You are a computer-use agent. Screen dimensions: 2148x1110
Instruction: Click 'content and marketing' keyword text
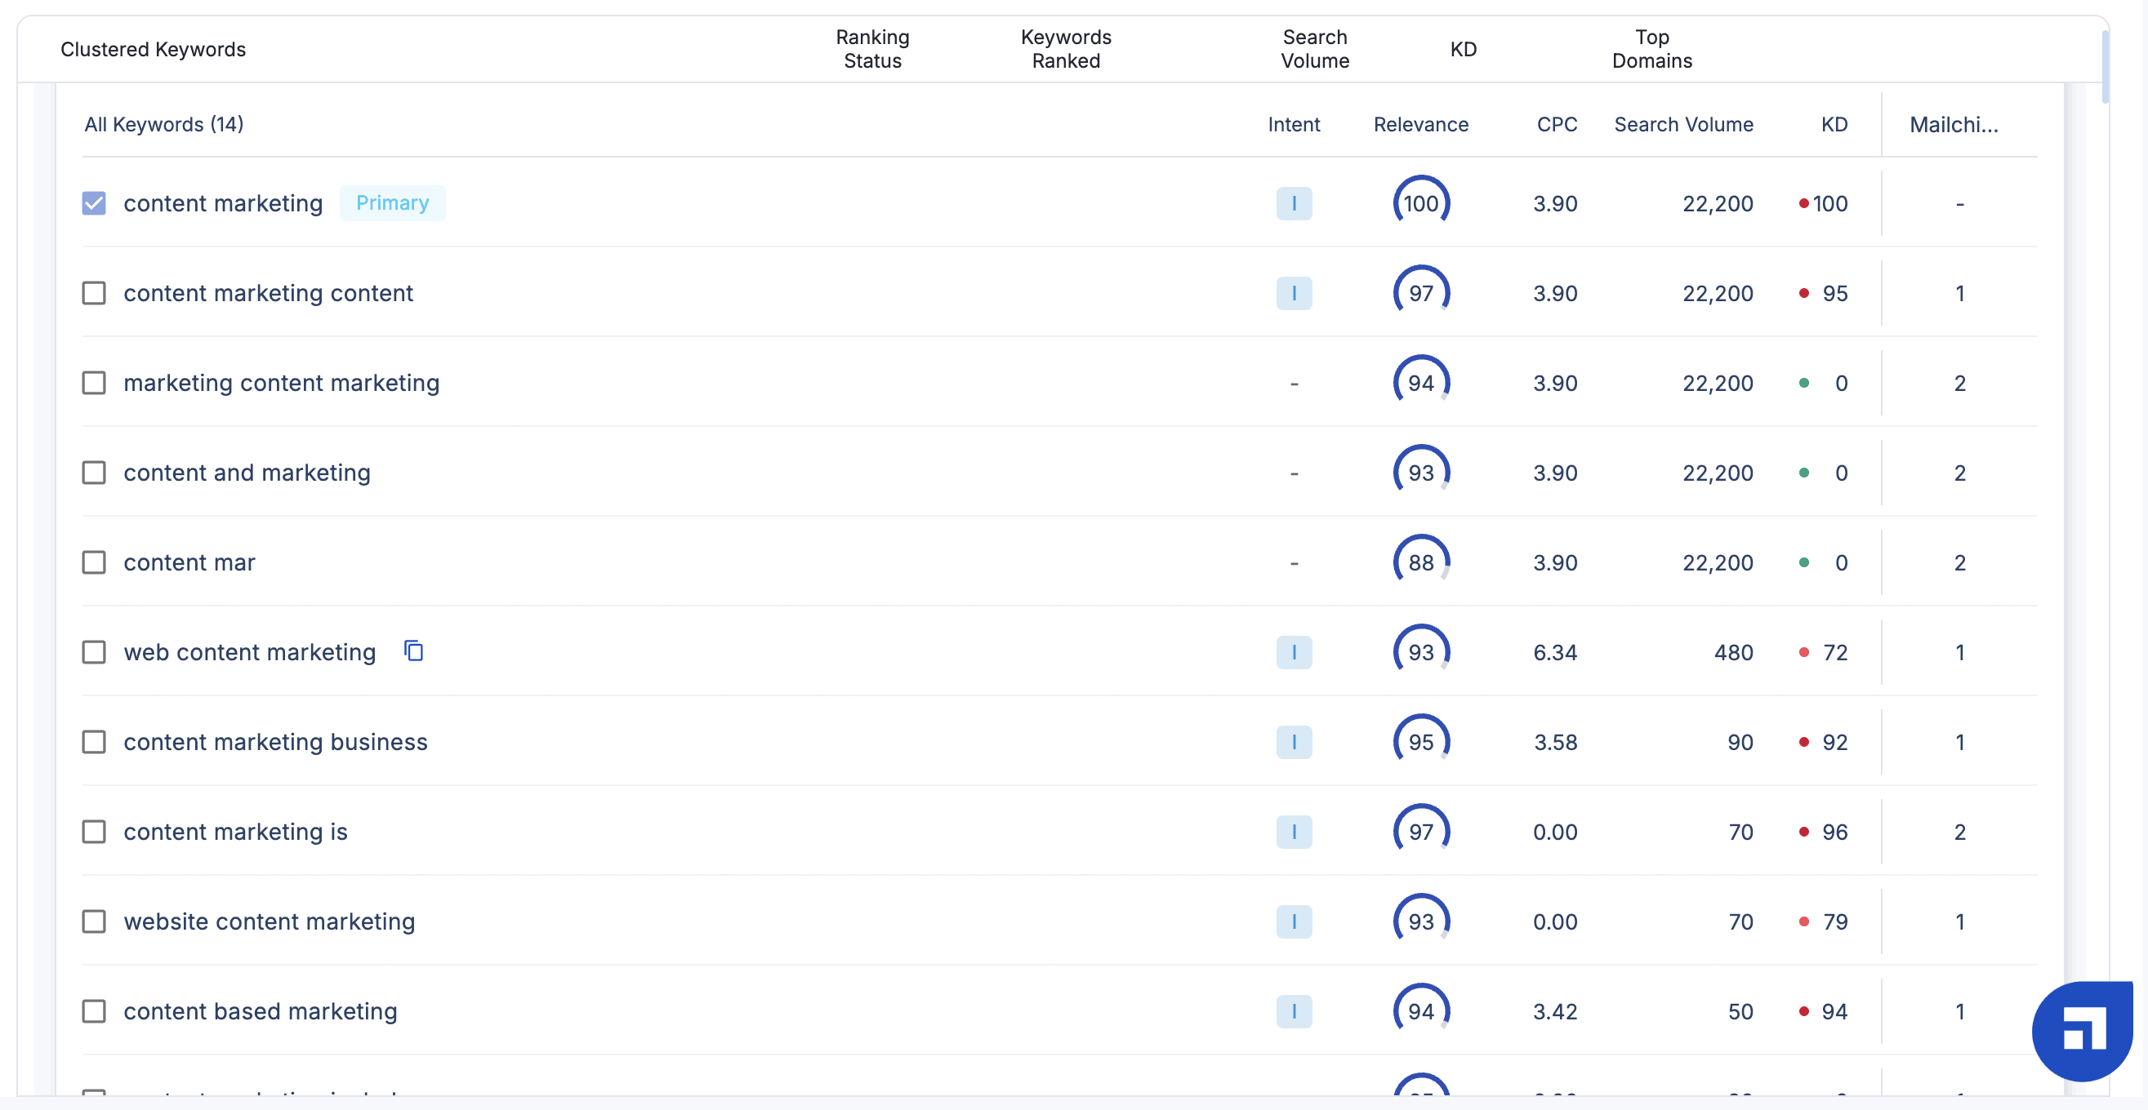pos(247,473)
